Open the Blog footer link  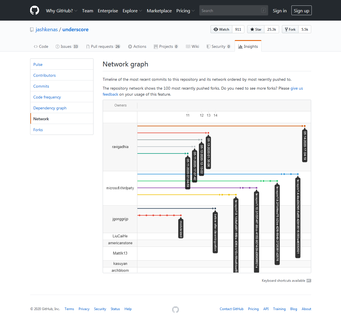pos(294,309)
